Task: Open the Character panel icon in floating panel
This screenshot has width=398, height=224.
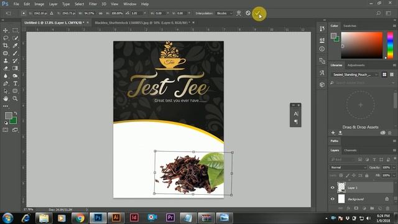Action: (x=296, y=113)
